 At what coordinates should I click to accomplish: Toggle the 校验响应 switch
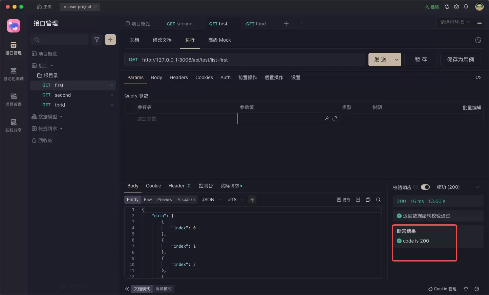[425, 187]
